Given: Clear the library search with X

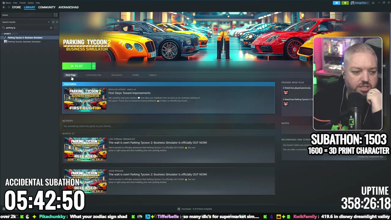Looking at the screenshot, I should tap(51, 28).
